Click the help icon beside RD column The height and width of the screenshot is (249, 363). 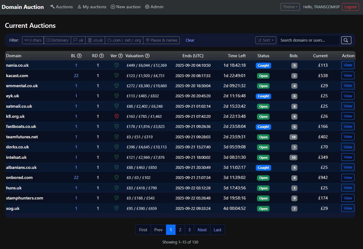101,56
